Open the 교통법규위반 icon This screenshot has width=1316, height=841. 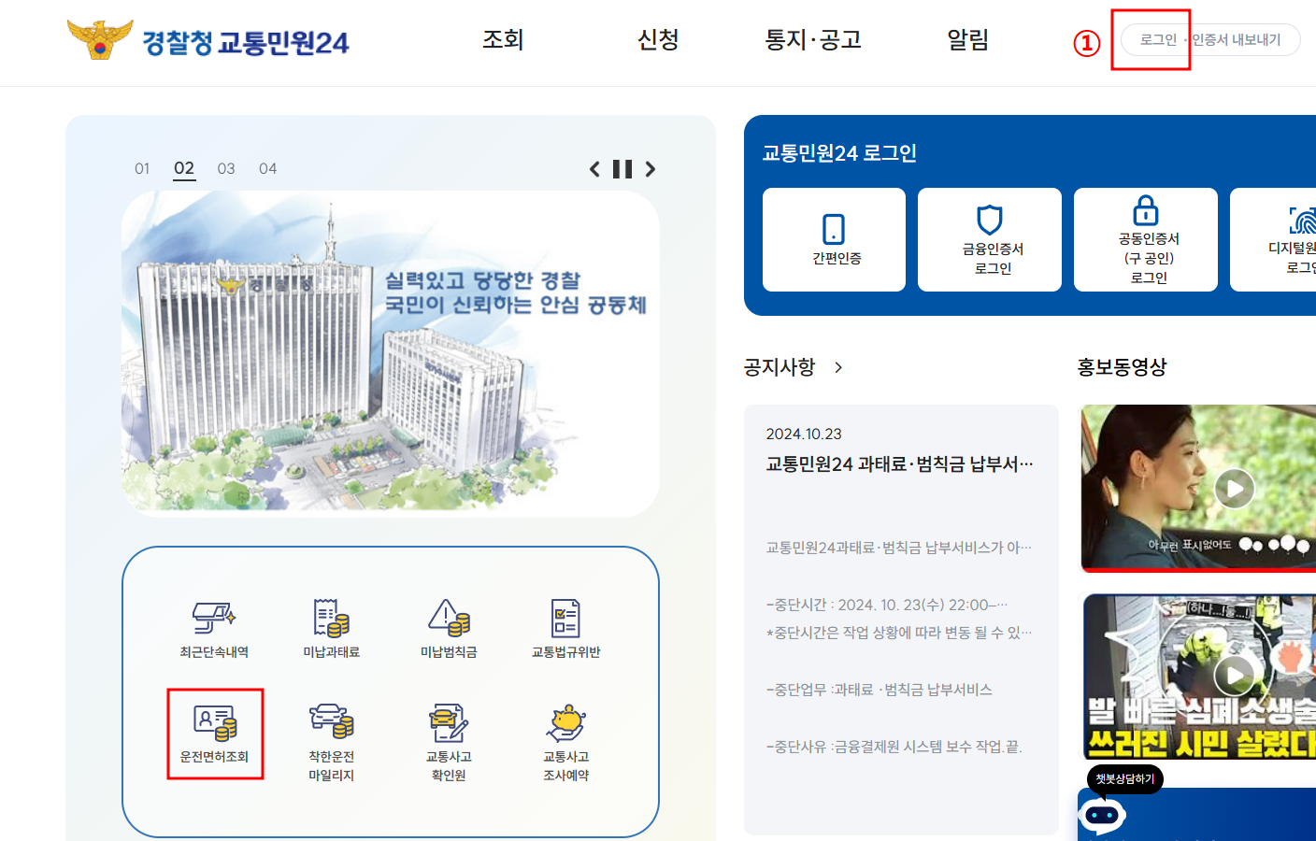point(565,630)
